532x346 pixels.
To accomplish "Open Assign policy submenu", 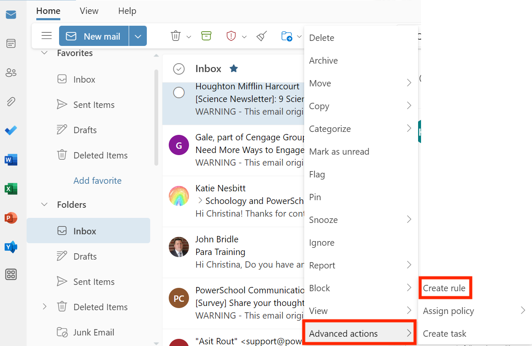I will tap(475, 311).
